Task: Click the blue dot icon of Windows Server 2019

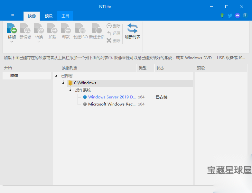Action: pyautogui.click(x=85, y=97)
